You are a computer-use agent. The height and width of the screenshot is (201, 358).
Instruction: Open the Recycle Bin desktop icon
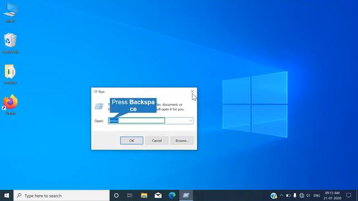coord(10,44)
